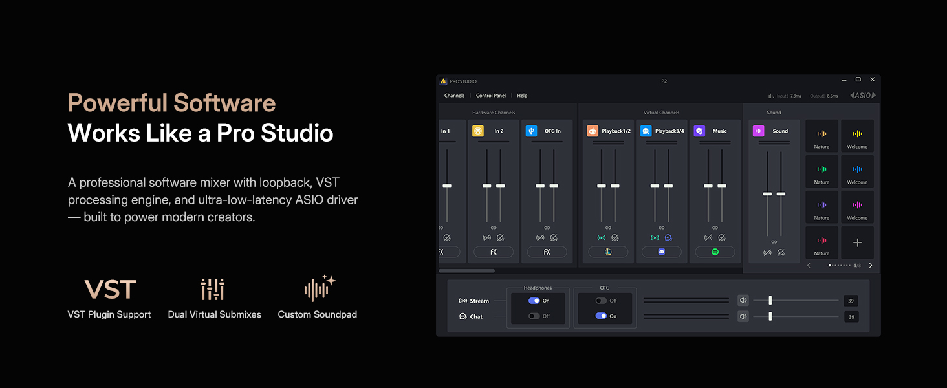The height and width of the screenshot is (388, 947).
Task: Toggle stereo link on Playback3/4 channel
Action: pyautogui.click(x=661, y=228)
